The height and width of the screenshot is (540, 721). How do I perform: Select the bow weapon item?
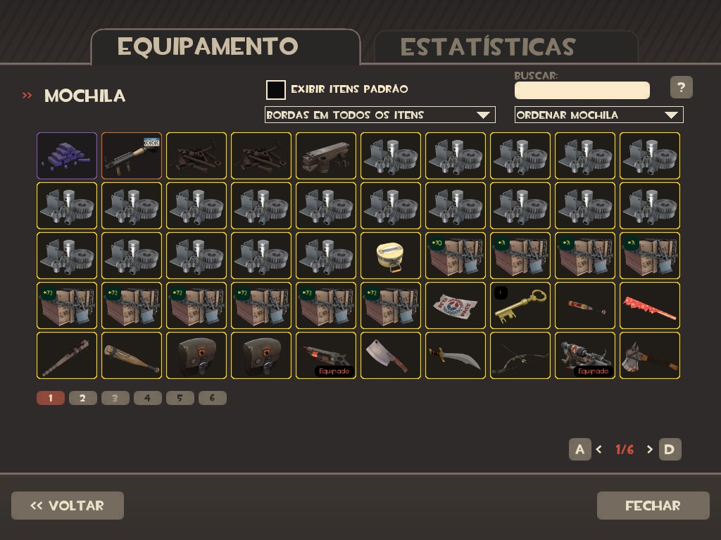click(x=520, y=355)
